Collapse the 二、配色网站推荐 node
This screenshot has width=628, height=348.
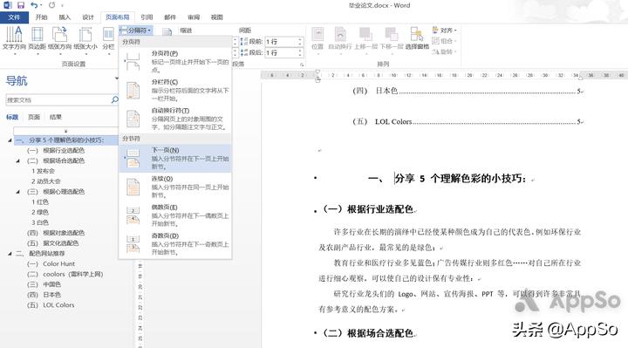(x=10, y=254)
